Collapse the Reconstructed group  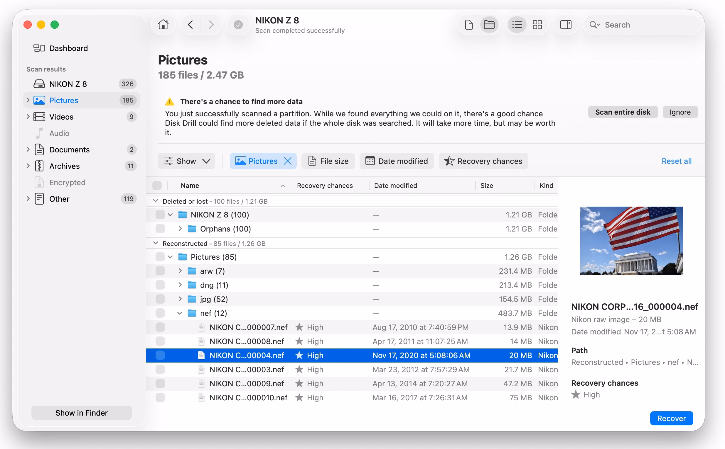pos(155,243)
